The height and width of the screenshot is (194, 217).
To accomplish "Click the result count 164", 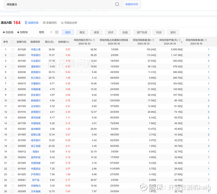I will click(17, 22).
